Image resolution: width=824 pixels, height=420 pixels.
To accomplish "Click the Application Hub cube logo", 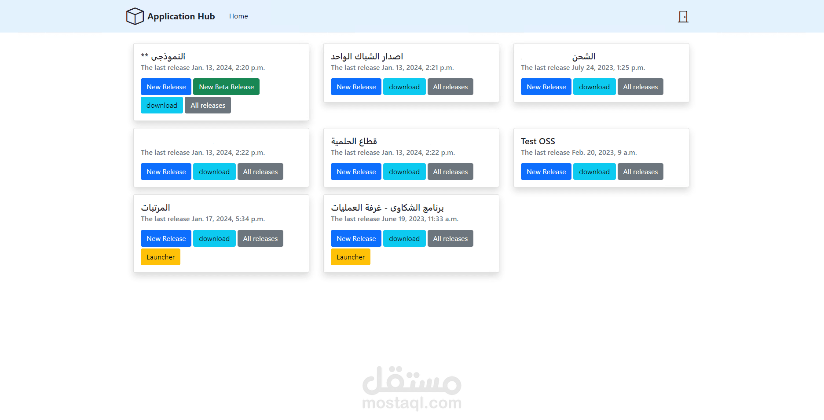I will click(x=135, y=16).
